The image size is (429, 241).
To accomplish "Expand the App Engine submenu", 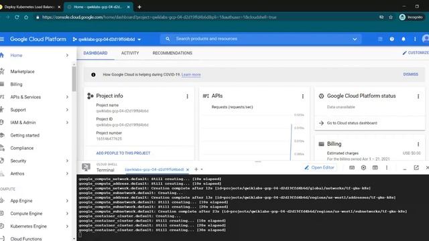I will click(67, 201).
